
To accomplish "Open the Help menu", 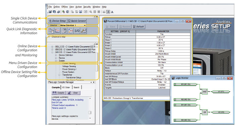I will [x=104, y=7].
